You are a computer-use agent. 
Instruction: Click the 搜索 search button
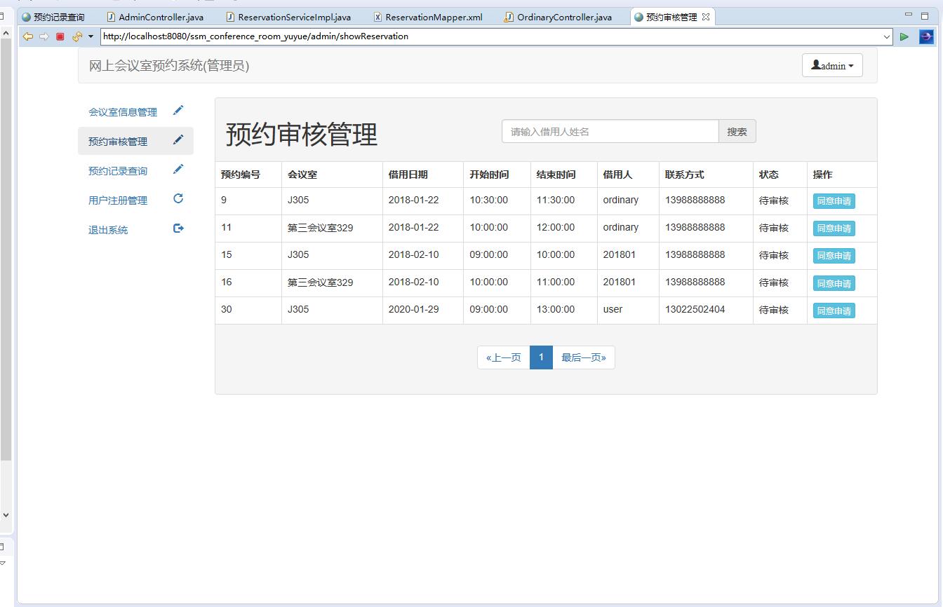click(x=737, y=132)
